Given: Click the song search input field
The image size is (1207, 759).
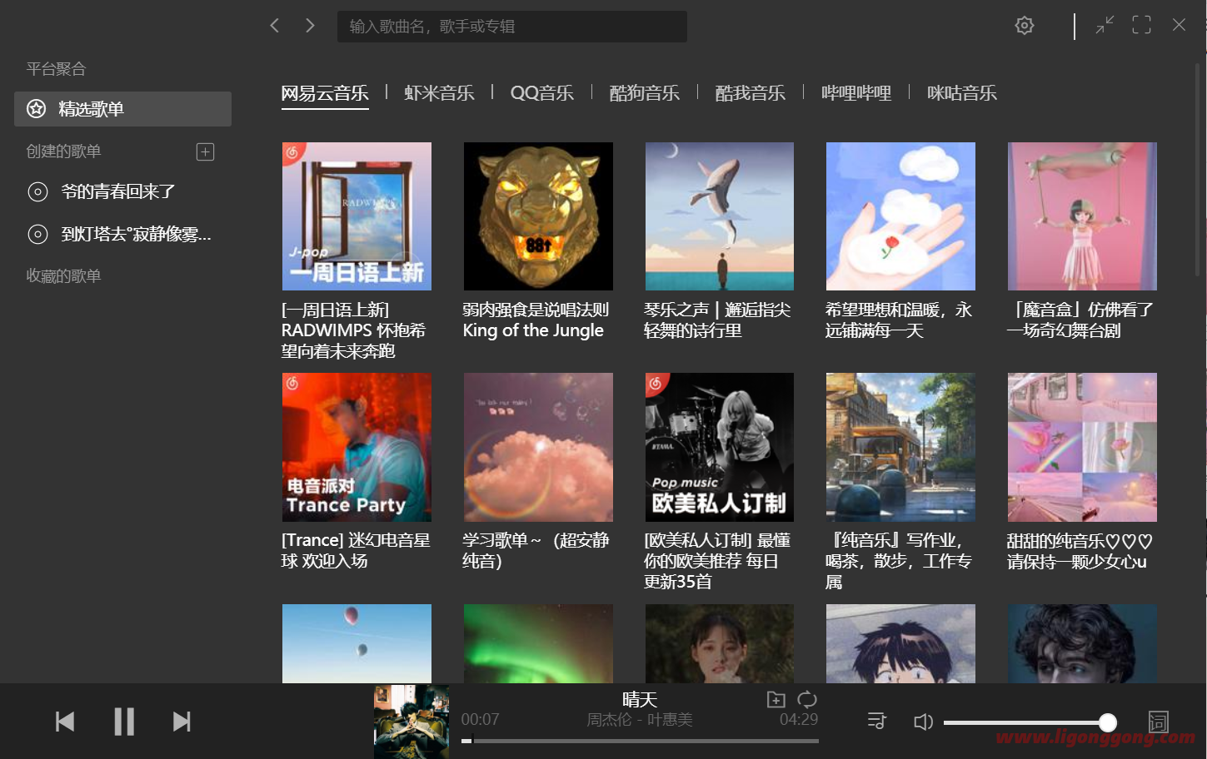Looking at the screenshot, I should click(511, 27).
